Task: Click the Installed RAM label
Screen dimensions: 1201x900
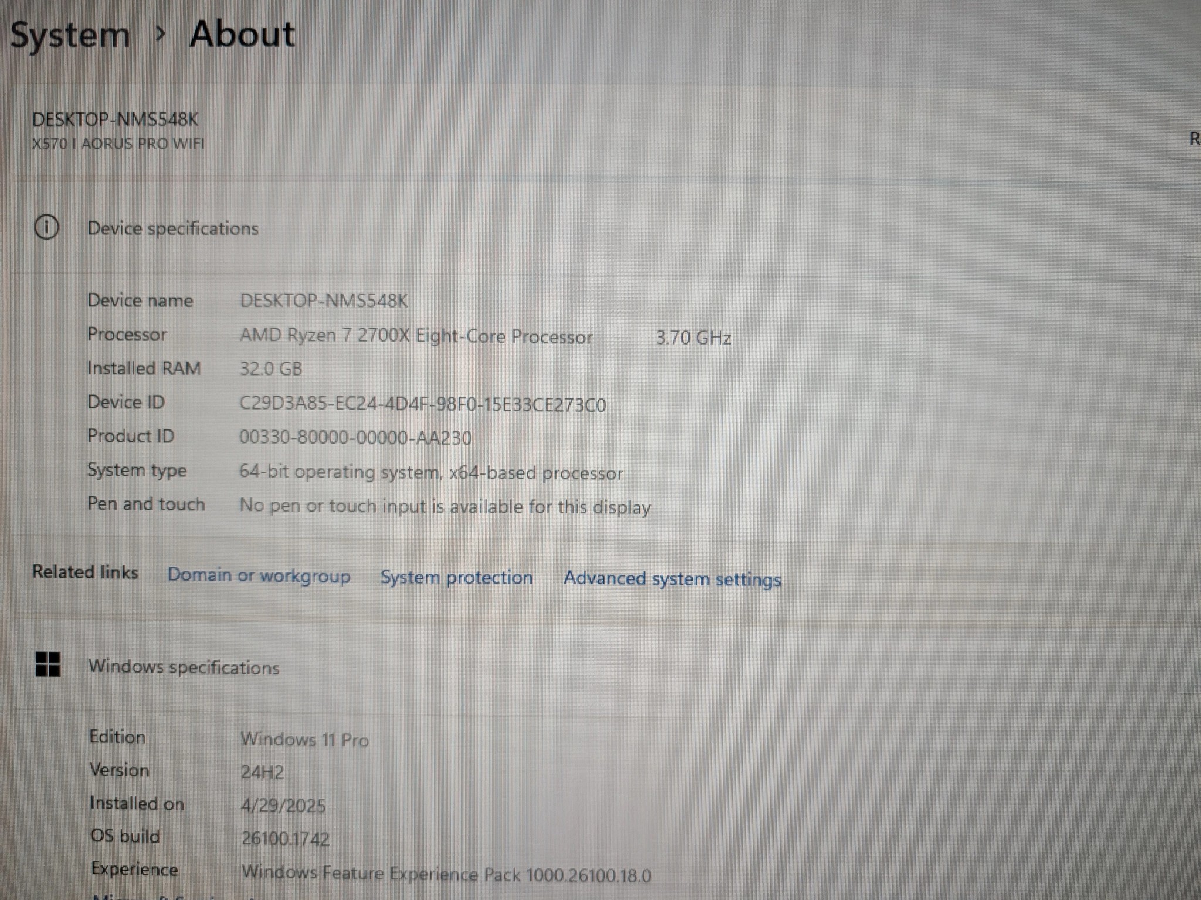Action: pos(144,368)
